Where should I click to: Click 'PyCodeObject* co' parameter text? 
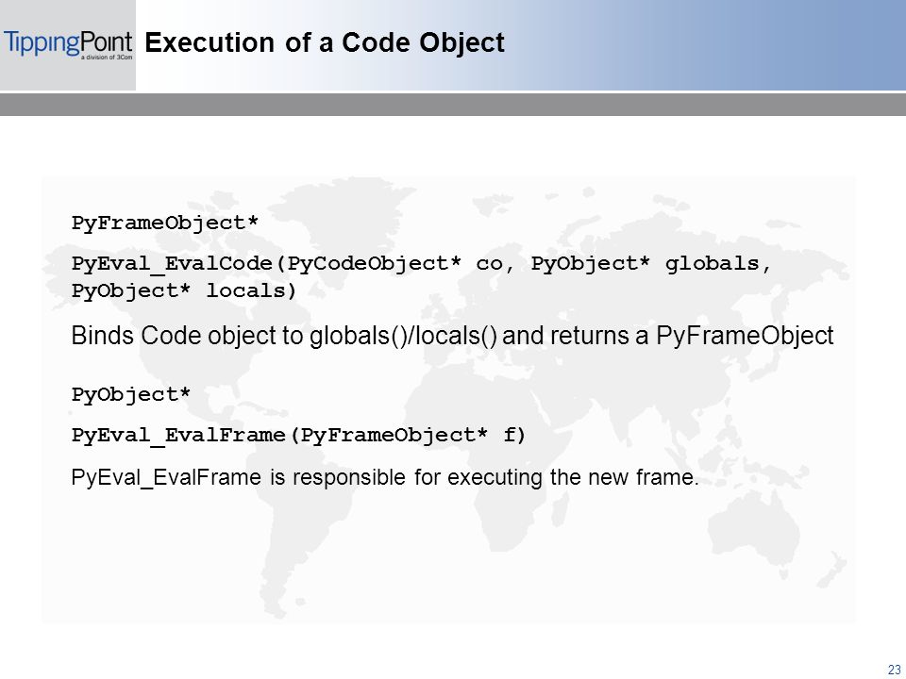(394, 263)
